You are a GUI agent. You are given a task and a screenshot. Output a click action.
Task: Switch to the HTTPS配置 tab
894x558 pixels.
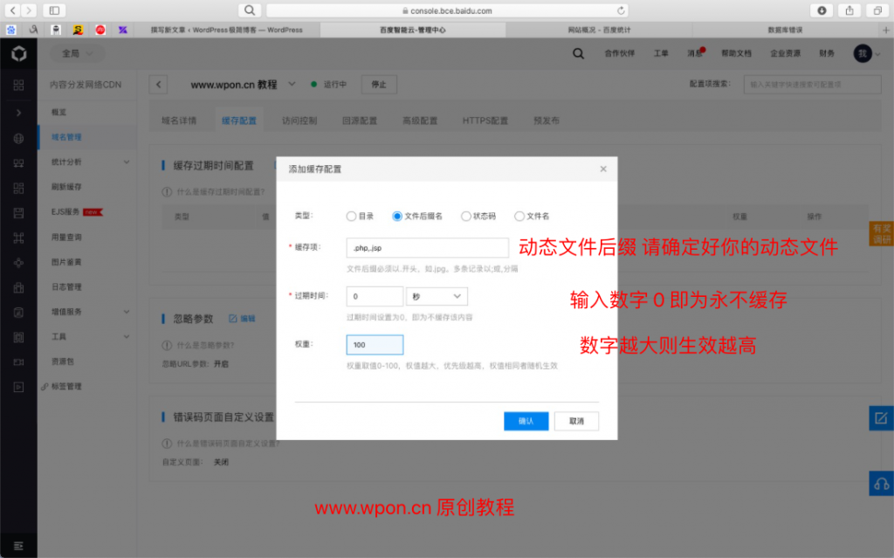485,121
